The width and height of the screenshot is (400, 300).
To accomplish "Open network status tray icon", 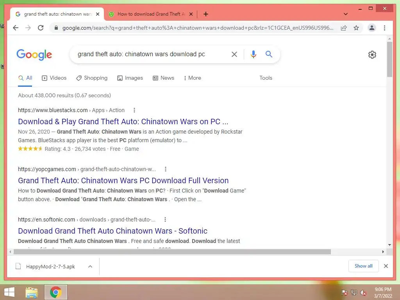I will [x=354, y=293].
